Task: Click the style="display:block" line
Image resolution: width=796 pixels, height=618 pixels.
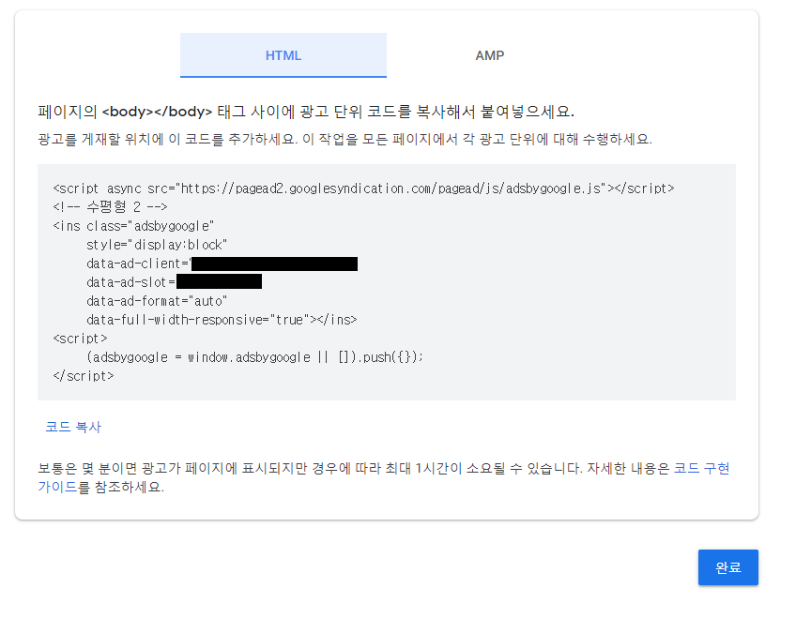Action: click(157, 245)
